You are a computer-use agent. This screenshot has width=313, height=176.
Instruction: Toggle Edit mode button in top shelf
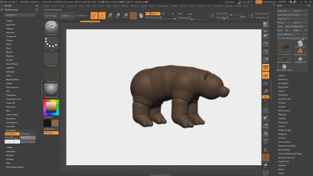coord(94,16)
